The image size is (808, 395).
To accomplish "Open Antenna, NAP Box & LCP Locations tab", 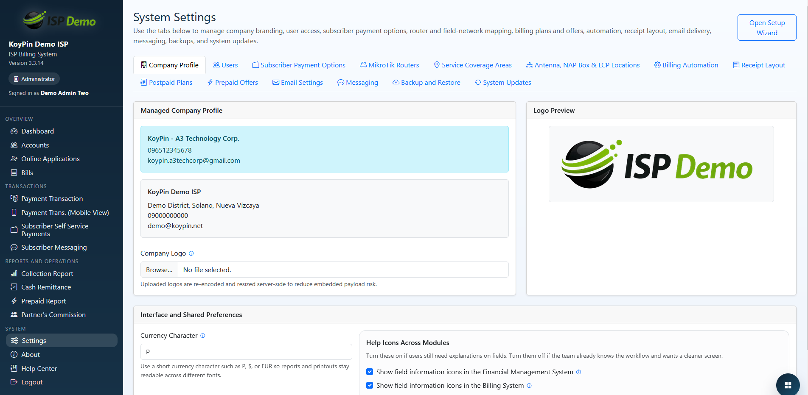I will coord(583,65).
